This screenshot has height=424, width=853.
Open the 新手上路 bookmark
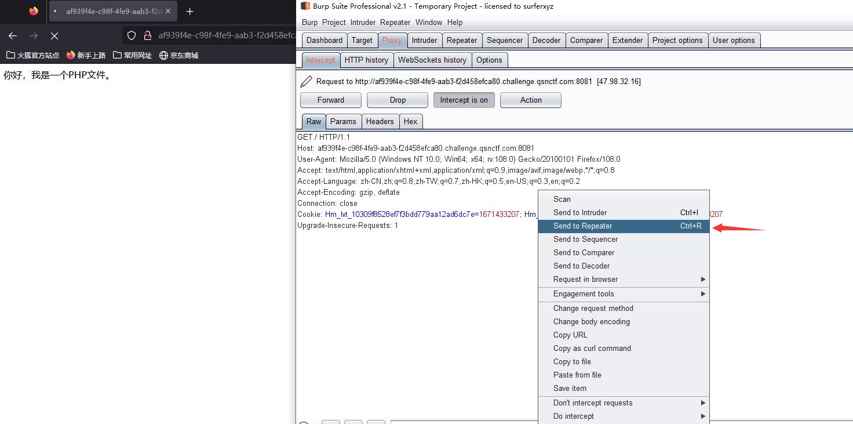tap(86, 55)
